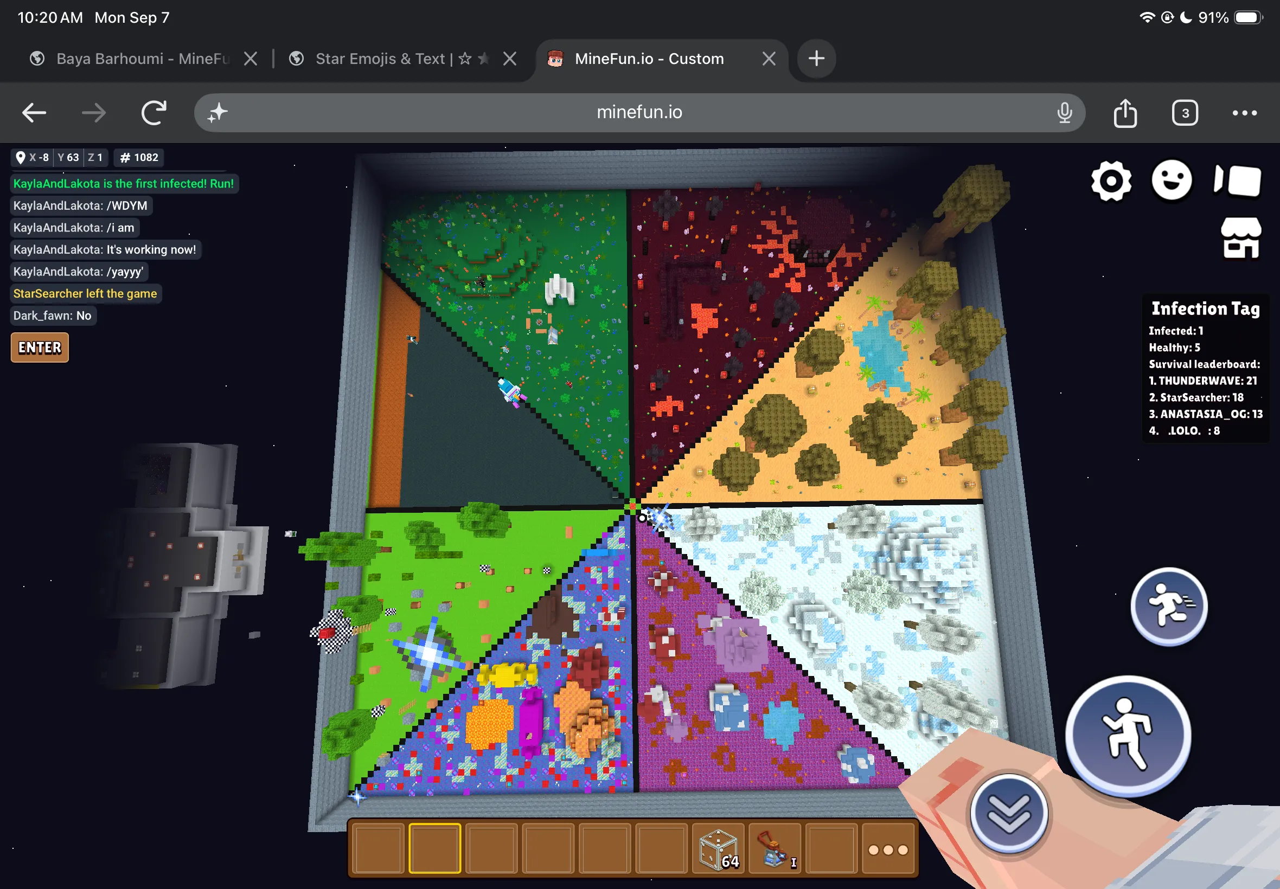Click 'StarSearcher left the game' notice
Screen dimensions: 1280x889
point(85,294)
